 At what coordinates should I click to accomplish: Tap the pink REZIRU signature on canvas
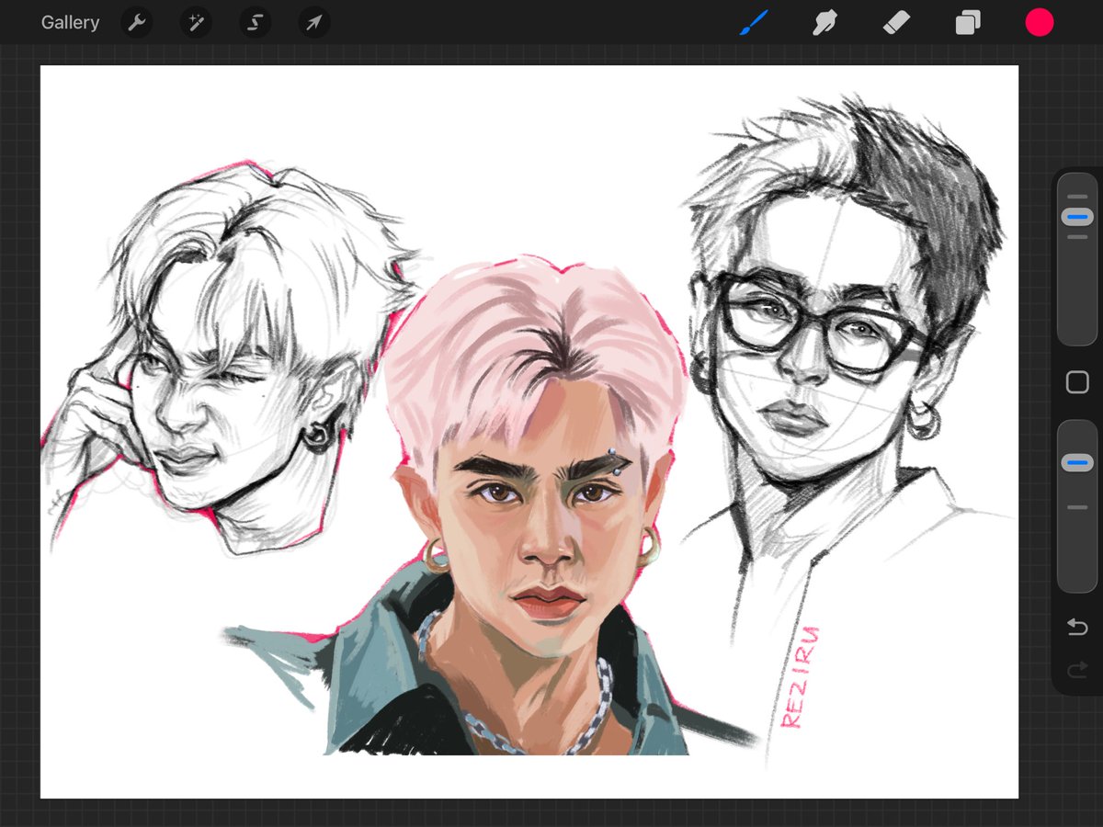[799, 678]
